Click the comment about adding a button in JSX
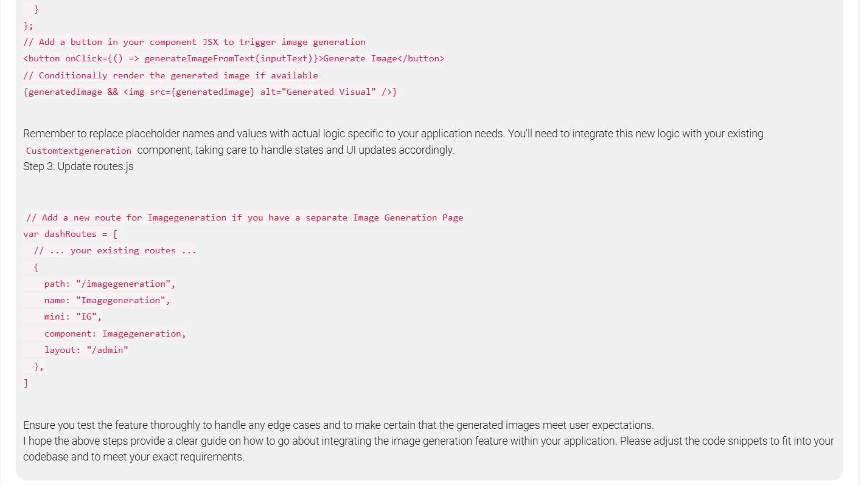Viewport: 861px width, 486px height. [x=194, y=43]
